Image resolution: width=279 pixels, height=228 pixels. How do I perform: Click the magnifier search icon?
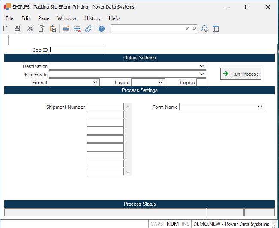(x=194, y=29)
